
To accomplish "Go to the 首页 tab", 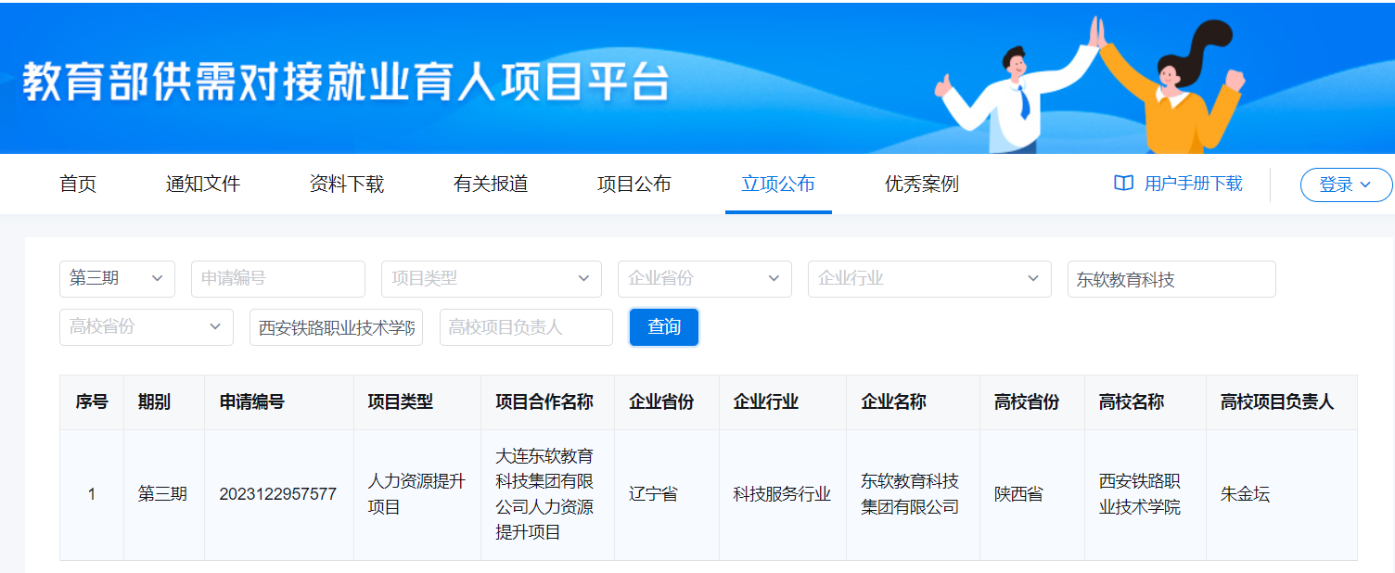I will pos(78,185).
